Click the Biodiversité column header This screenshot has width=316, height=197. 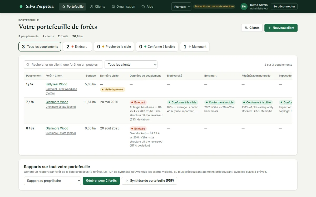tap(175, 76)
